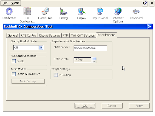
Task: Enable the ADS Serial Connection checkbox
Action: (14, 61)
